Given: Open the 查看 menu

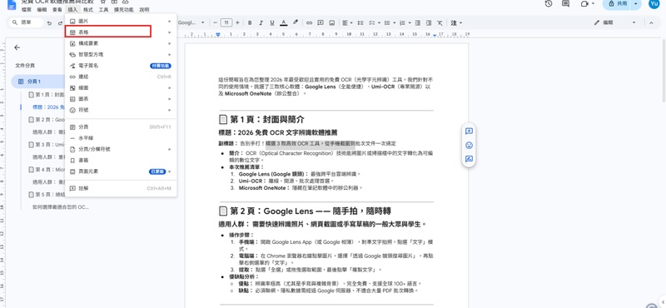Looking at the screenshot, I should [57, 9].
